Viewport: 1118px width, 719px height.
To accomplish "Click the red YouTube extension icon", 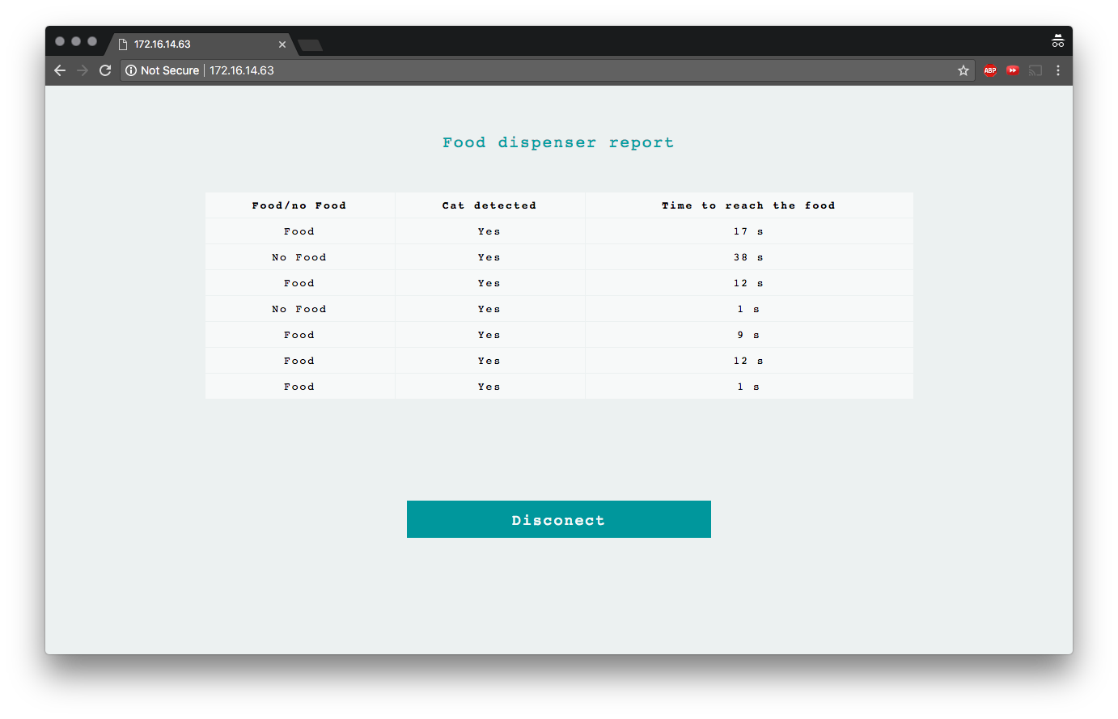I will (x=1012, y=70).
